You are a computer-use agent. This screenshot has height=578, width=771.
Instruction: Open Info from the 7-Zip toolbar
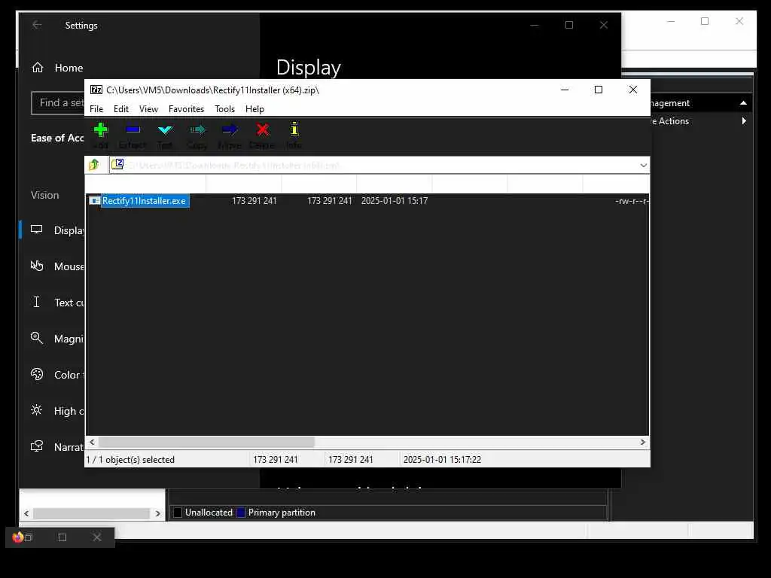tap(294, 129)
